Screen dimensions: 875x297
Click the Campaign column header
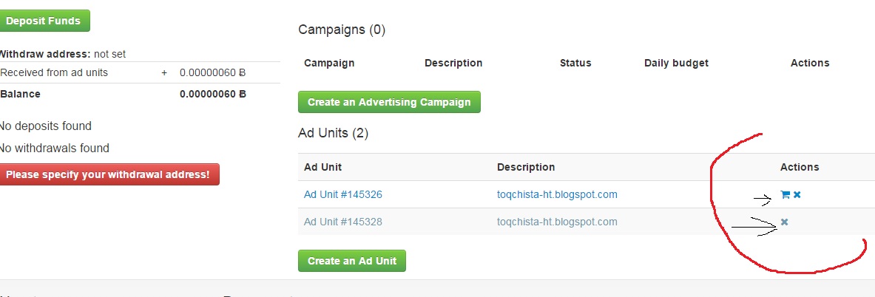[329, 63]
